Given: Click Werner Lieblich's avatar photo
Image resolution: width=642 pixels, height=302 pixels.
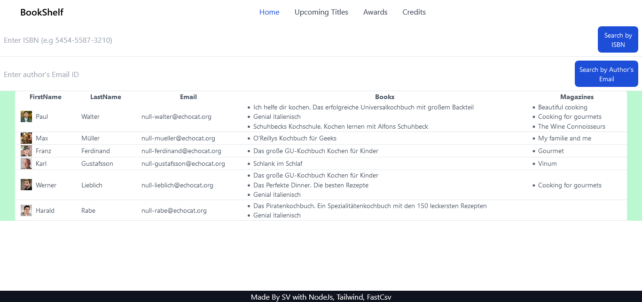Looking at the screenshot, I should pos(26,185).
